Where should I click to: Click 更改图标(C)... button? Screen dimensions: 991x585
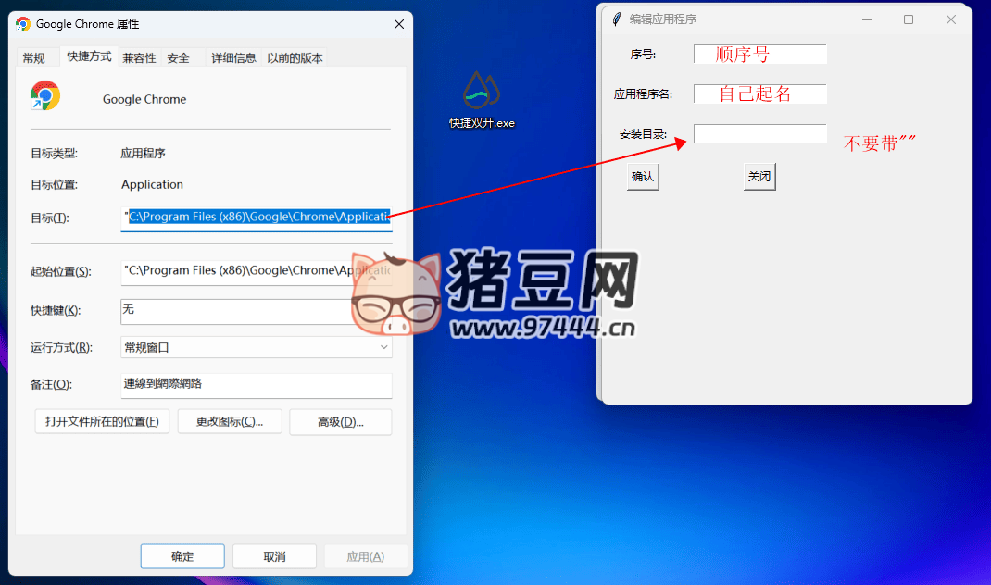click(x=230, y=421)
